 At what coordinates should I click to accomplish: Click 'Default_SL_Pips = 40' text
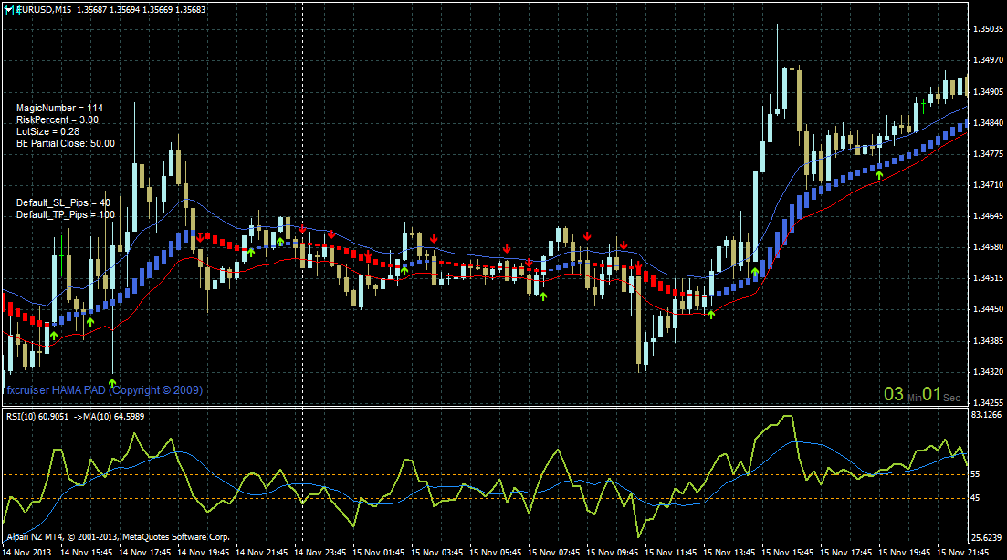[64, 202]
